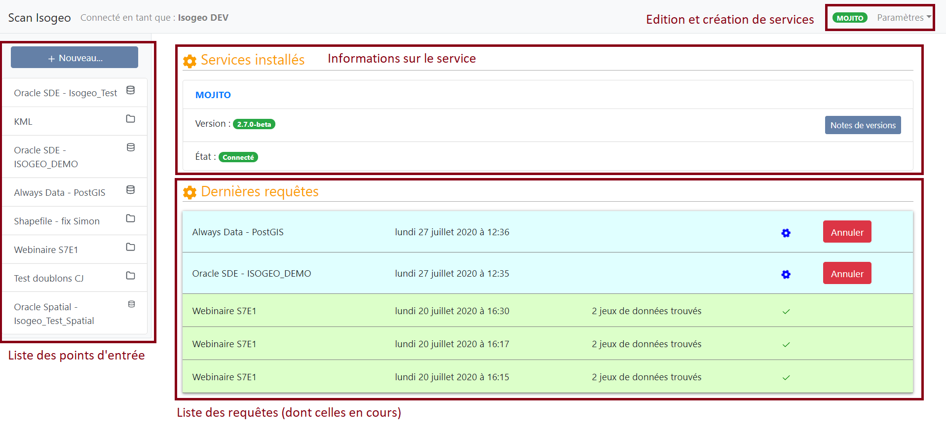
Task: Click the blue running gear on Oracle SDE - ISOGEO_DEMO request
Action: coord(786,274)
